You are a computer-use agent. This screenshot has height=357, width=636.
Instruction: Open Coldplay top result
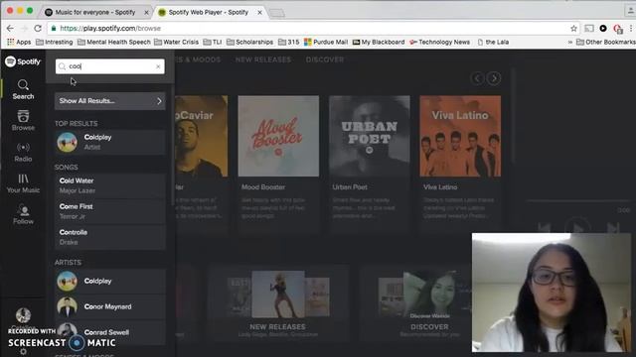click(x=110, y=142)
